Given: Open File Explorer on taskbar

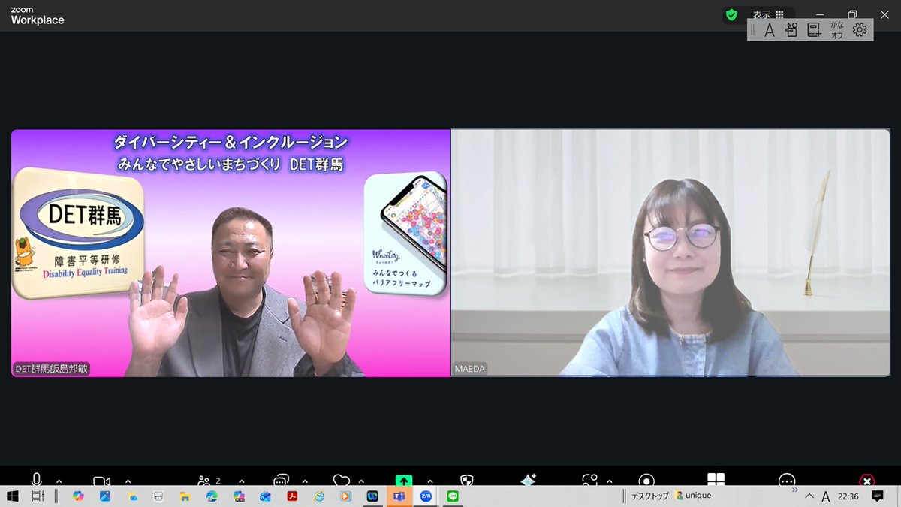Looking at the screenshot, I should pos(184,496).
